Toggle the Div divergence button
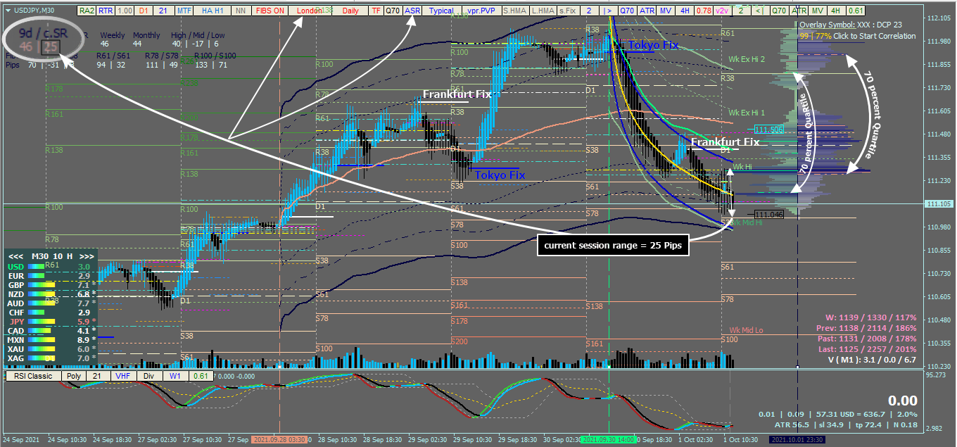The height and width of the screenshot is (447, 957). (148, 376)
